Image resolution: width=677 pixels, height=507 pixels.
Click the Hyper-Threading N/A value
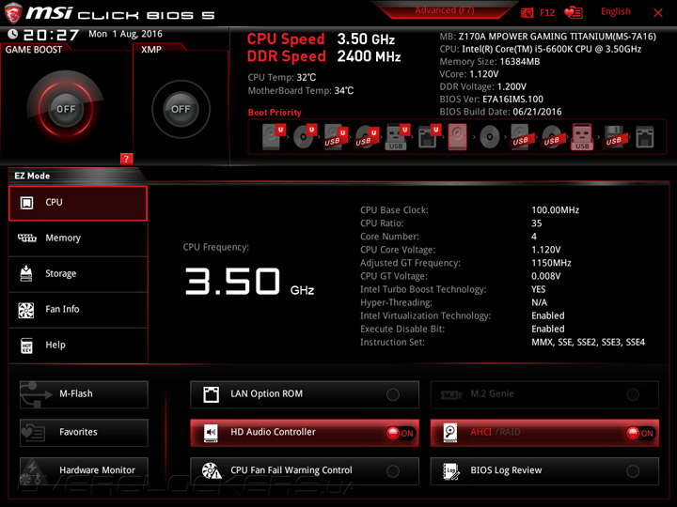click(539, 302)
